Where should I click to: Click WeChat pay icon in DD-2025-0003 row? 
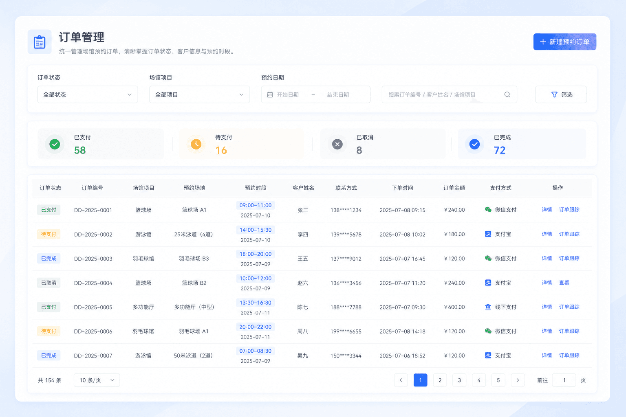pos(488,258)
